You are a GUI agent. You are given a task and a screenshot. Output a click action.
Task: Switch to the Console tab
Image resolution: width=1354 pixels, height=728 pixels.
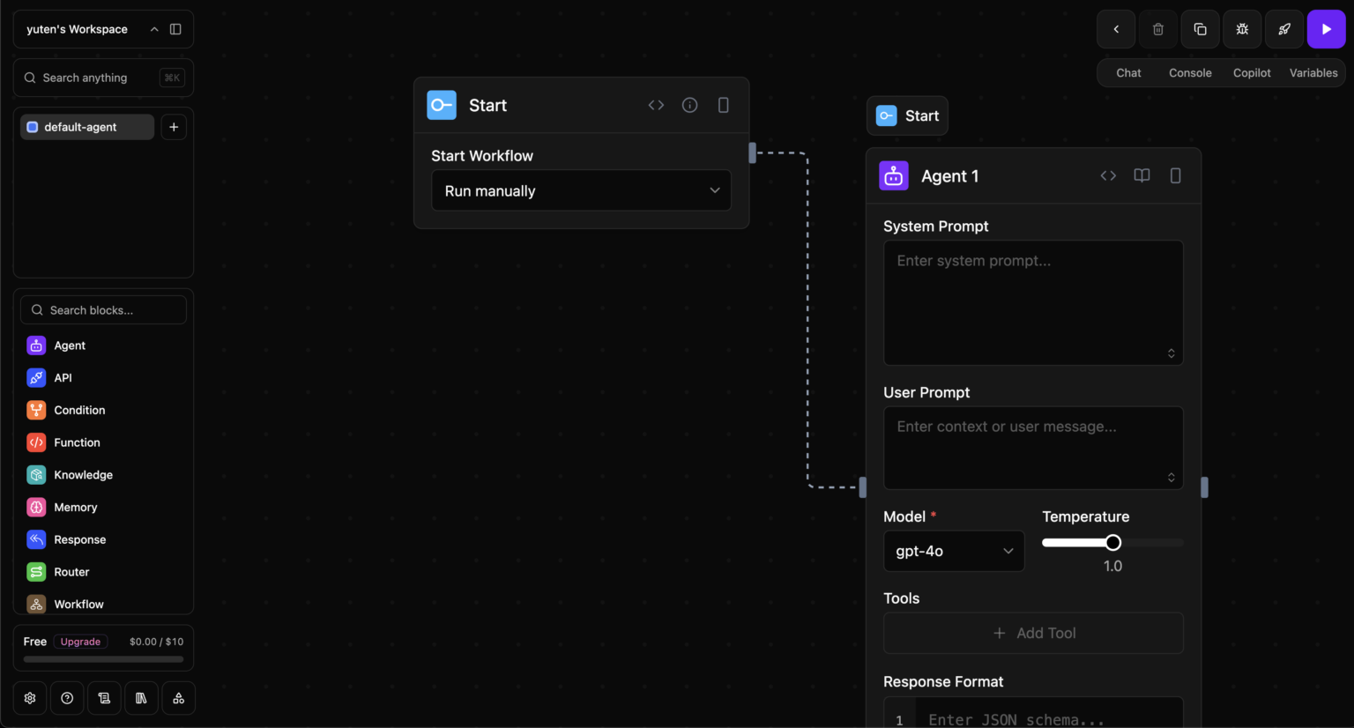(1190, 73)
